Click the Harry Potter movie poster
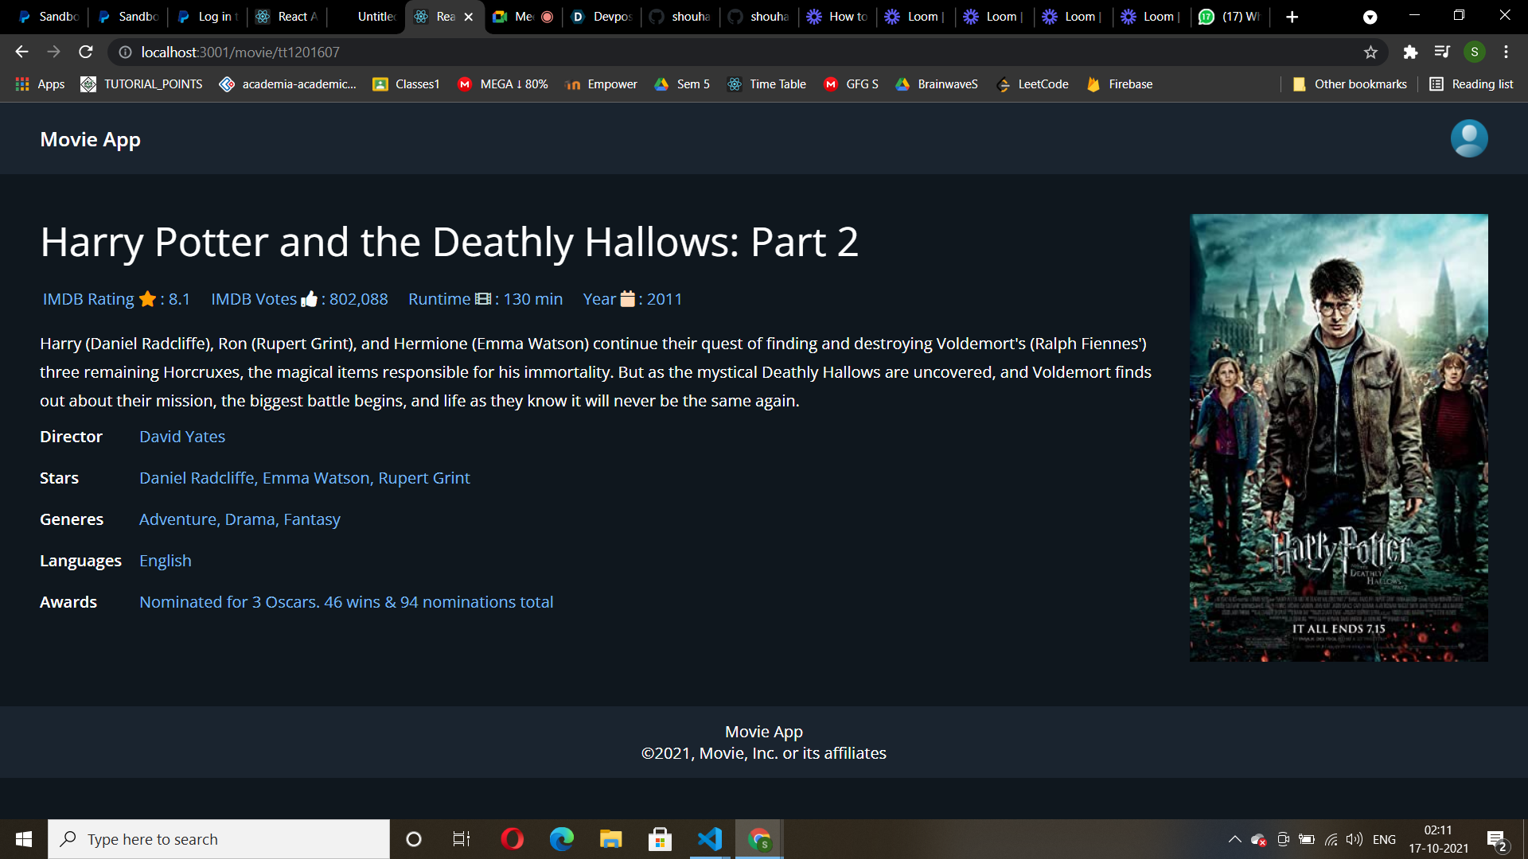The image size is (1528, 859). [x=1338, y=437]
